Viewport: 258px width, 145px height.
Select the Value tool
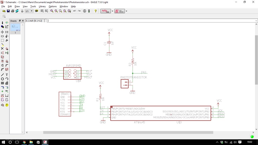[7, 61]
